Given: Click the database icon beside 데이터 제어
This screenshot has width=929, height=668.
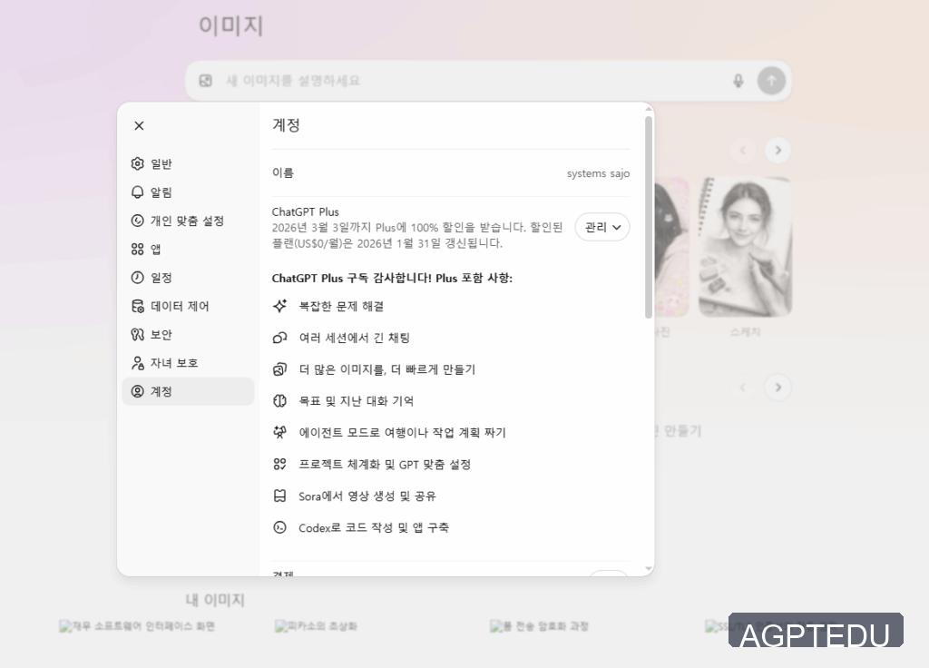Looking at the screenshot, I should click(x=138, y=306).
